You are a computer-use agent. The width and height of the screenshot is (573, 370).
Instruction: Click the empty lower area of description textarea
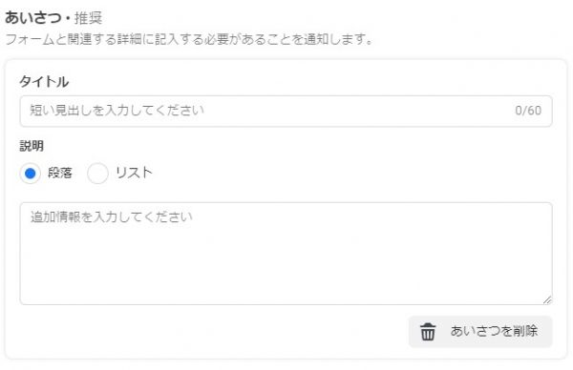point(286,270)
